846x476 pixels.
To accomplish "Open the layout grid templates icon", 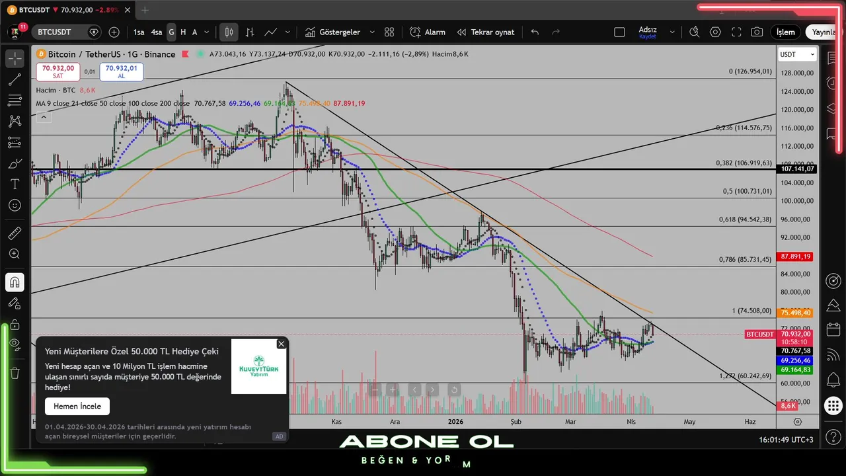I will (x=389, y=32).
